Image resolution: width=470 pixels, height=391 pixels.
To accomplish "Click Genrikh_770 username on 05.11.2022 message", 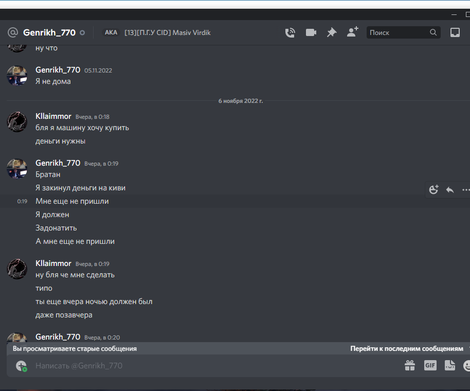I will tap(58, 70).
